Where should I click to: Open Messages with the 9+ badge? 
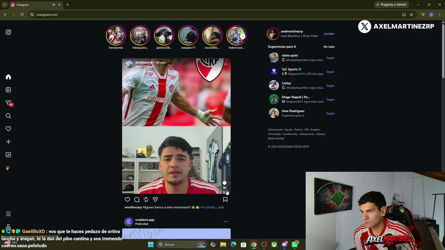point(9,103)
